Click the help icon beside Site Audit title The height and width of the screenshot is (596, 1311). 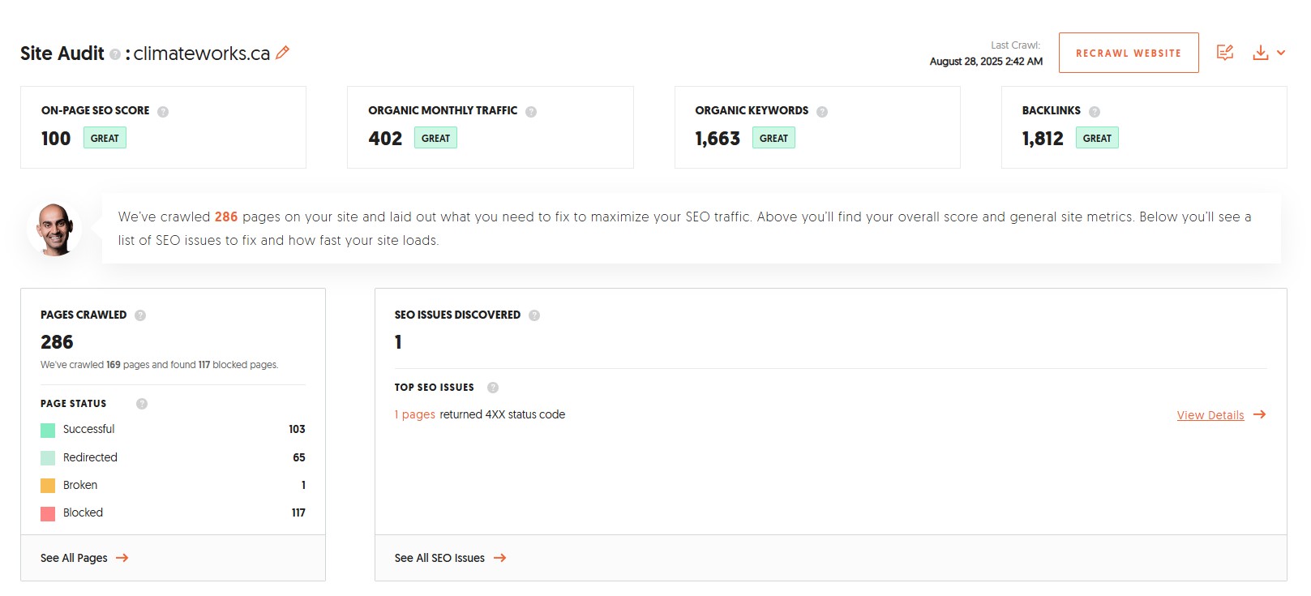[x=115, y=54]
